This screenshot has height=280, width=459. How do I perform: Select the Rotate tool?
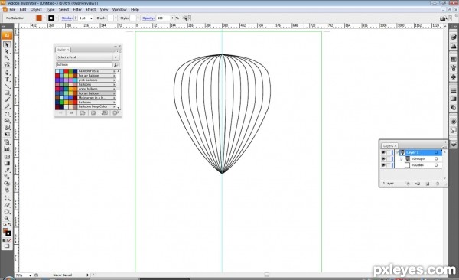[x=7, y=114]
